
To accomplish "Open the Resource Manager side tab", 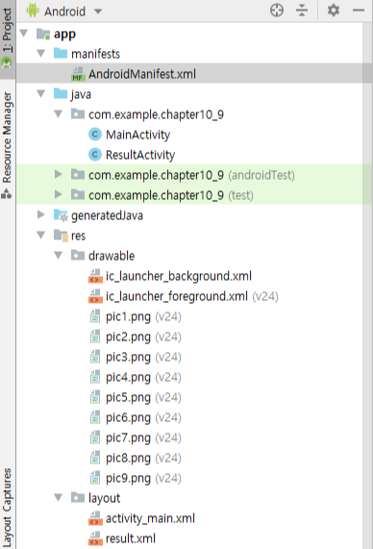I will [x=7, y=144].
